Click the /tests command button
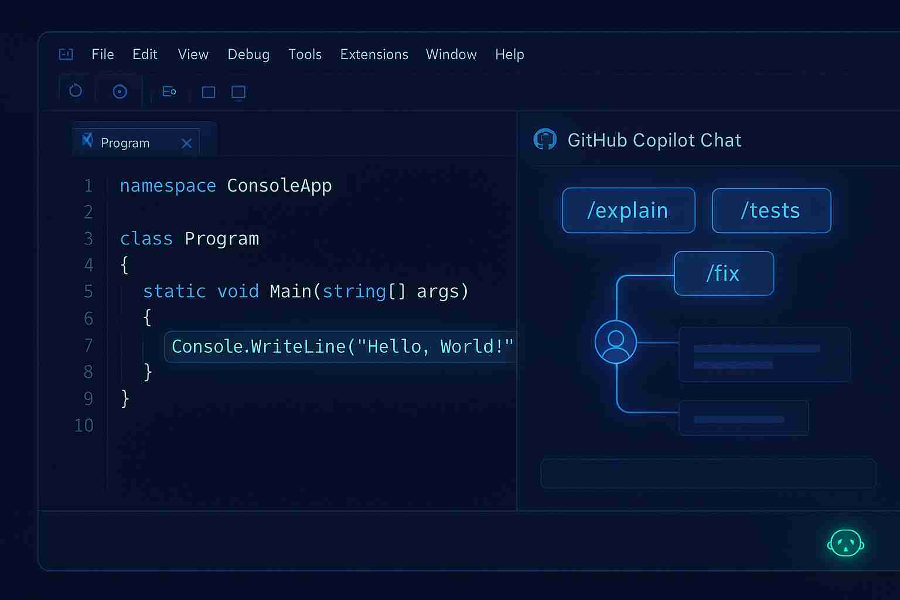The width and height of the screenshot is (900, 600). [x=771, y=210]
